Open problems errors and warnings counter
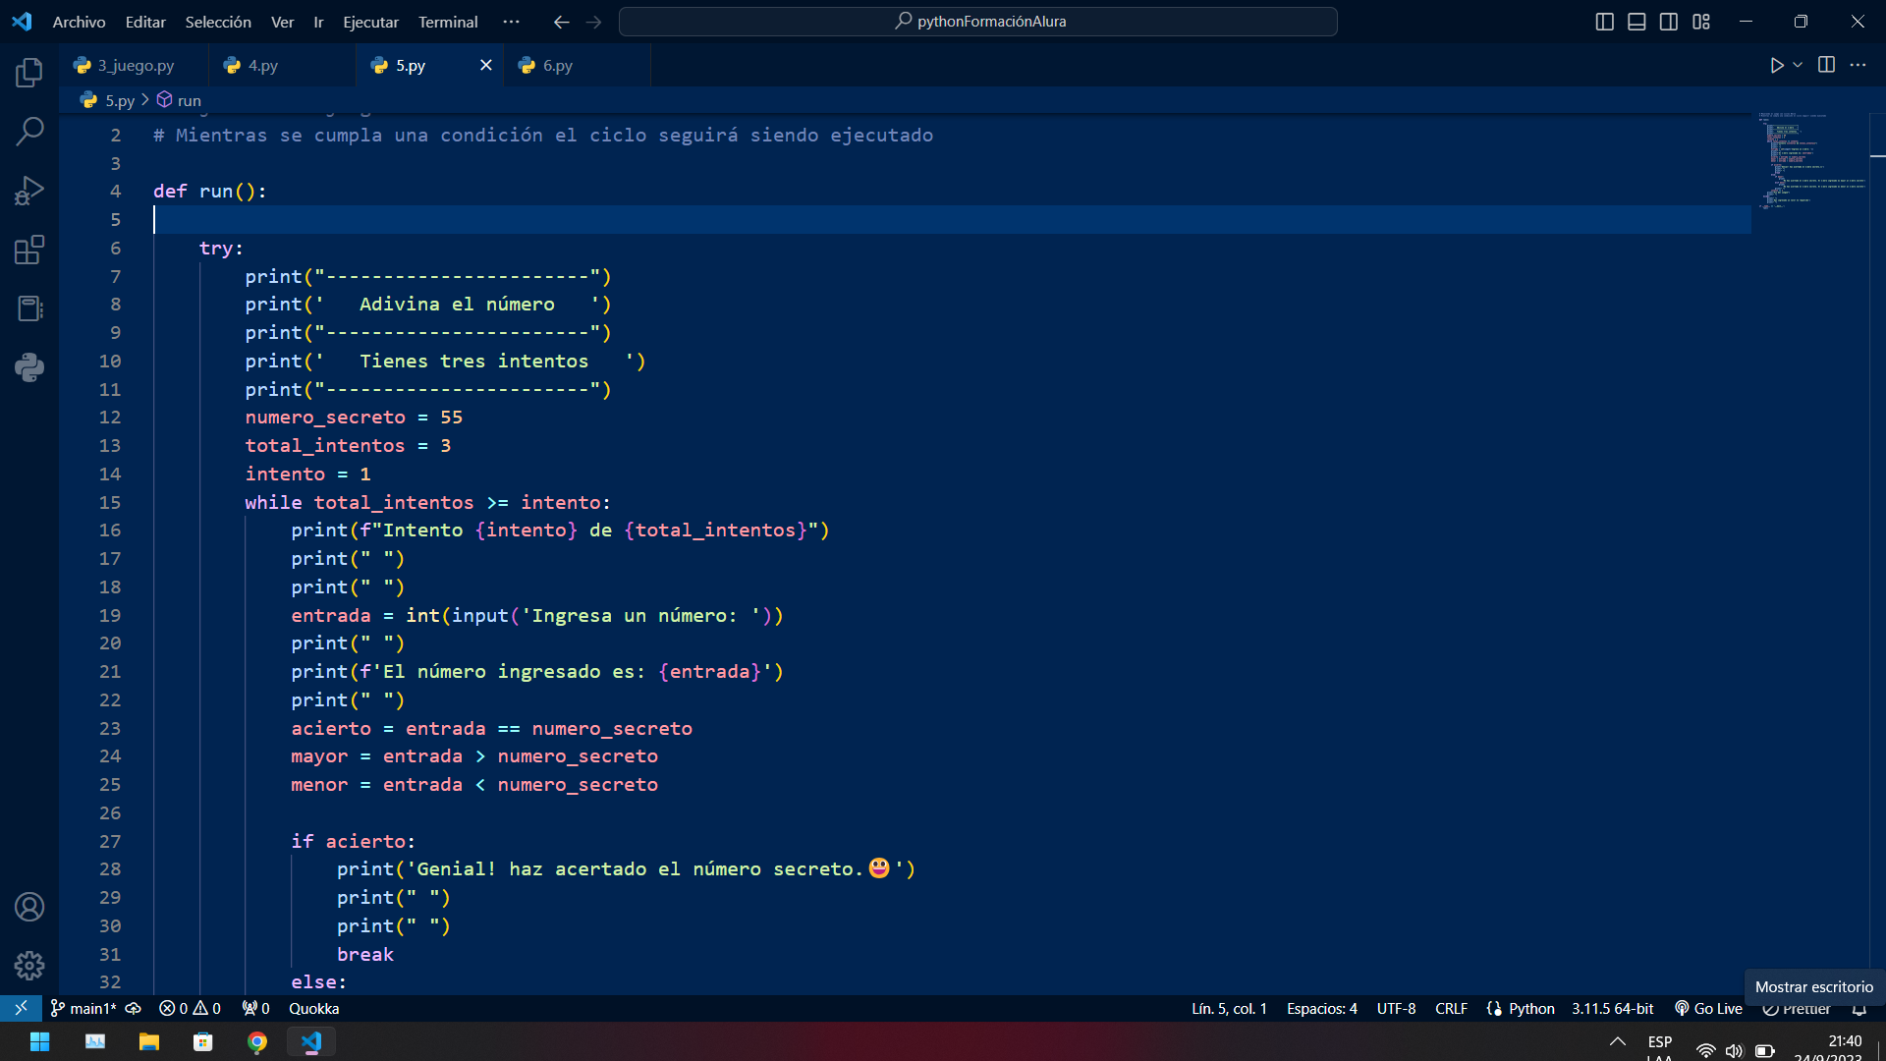This screenshot has width=1886, height=1061. [x=191, y=1008]
